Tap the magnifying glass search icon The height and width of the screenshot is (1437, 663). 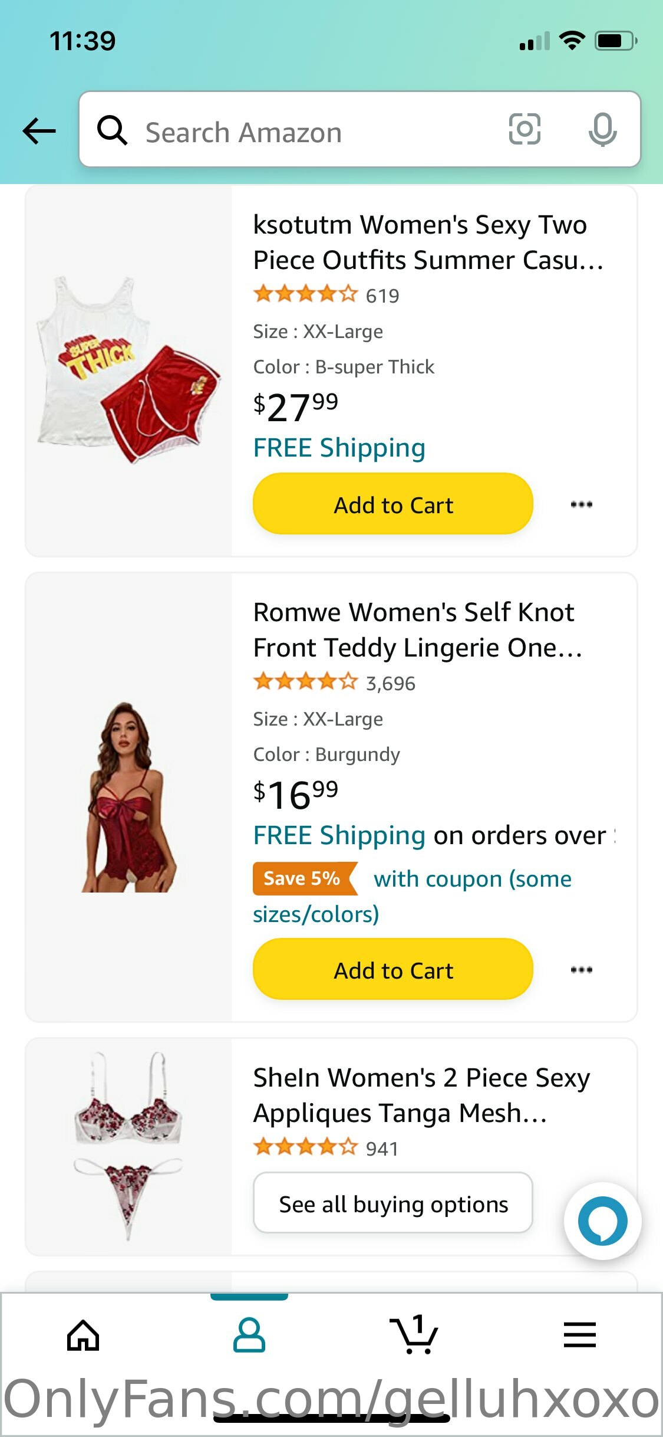pos(112,130)
